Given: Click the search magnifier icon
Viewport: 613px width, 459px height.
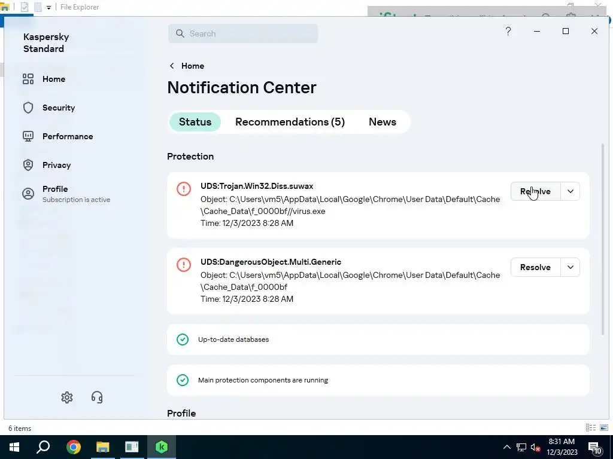Looking at the screenshot, I should click(x=180, y=33).
